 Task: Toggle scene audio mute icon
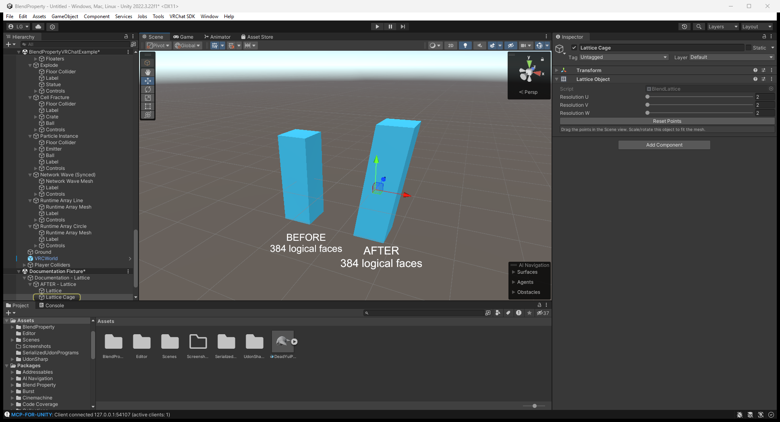coord(479,46)
